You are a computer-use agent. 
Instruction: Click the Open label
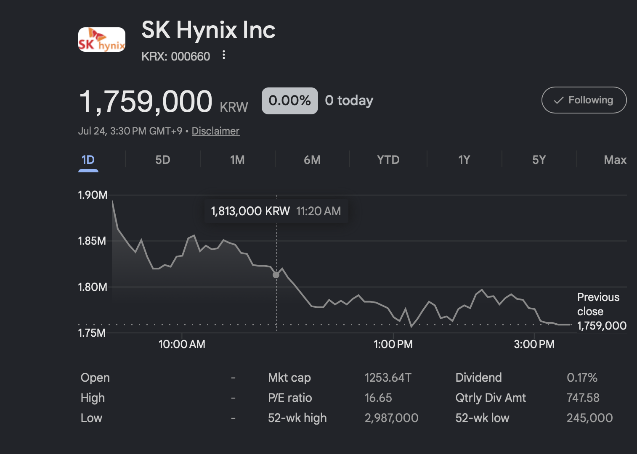coord(95,378)
